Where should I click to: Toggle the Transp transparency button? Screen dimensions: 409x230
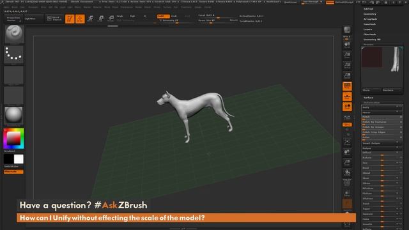click(x=347, y=193)
